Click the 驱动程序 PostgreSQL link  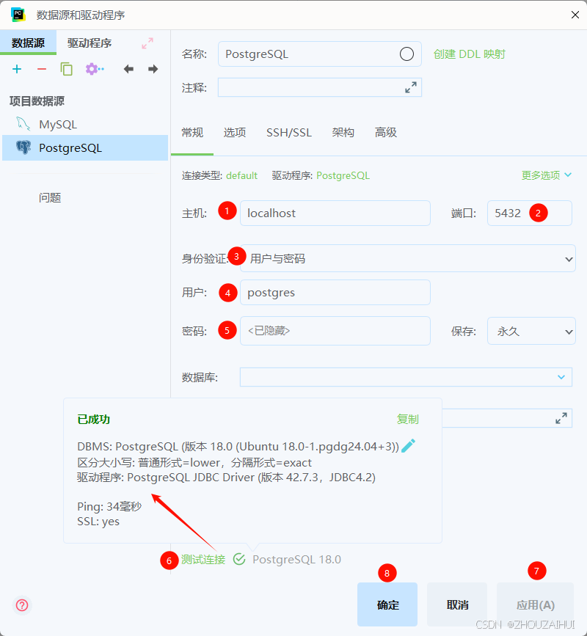pyautogui.click(x=343, y=175)
